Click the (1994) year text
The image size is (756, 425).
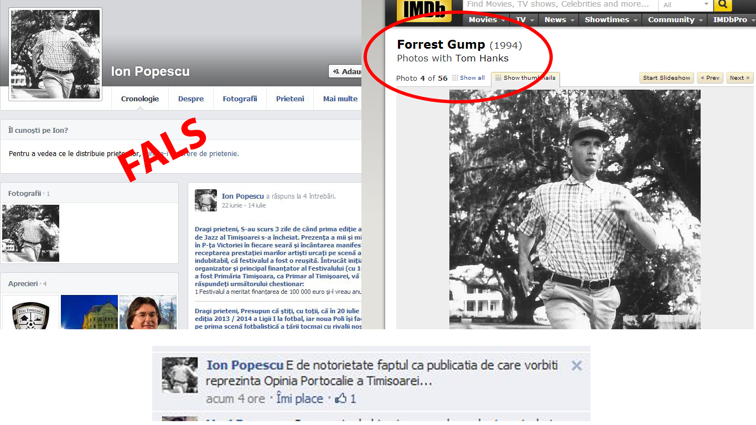point(506,45)
